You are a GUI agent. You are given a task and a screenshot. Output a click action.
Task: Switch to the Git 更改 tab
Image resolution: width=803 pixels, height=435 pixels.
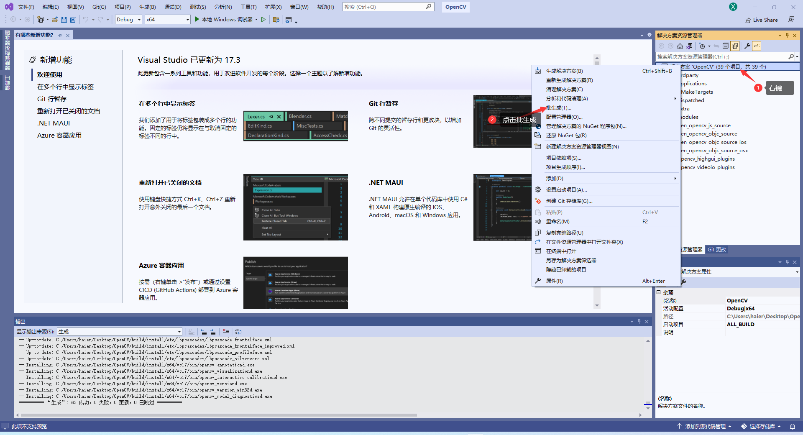717,250
